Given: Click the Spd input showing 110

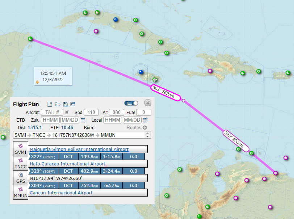Looking at the screenshot, I should pyautogui.click(x=91, y=112).
